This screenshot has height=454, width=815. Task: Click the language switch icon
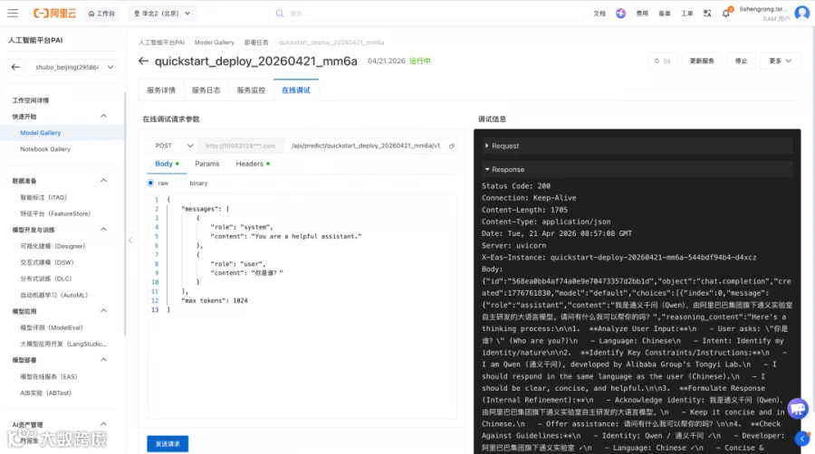[707, 14]
